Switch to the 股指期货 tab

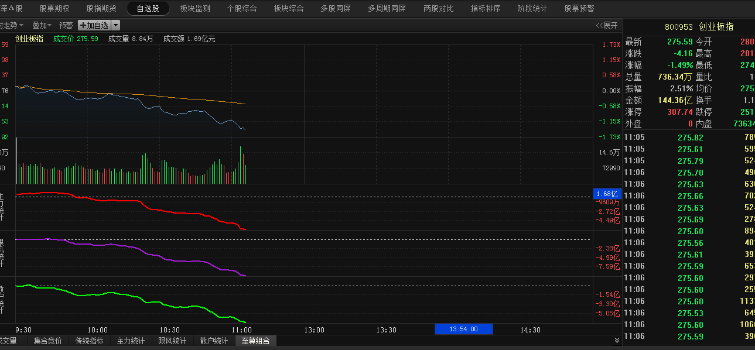click(101, 8)
